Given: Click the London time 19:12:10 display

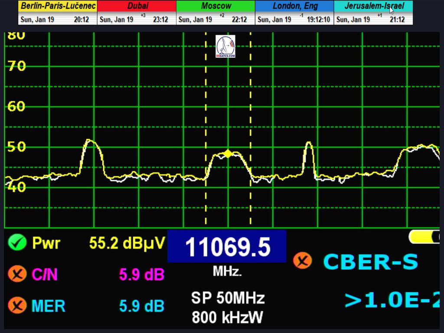Looking at the screenshot, I should tap(318, 20).
